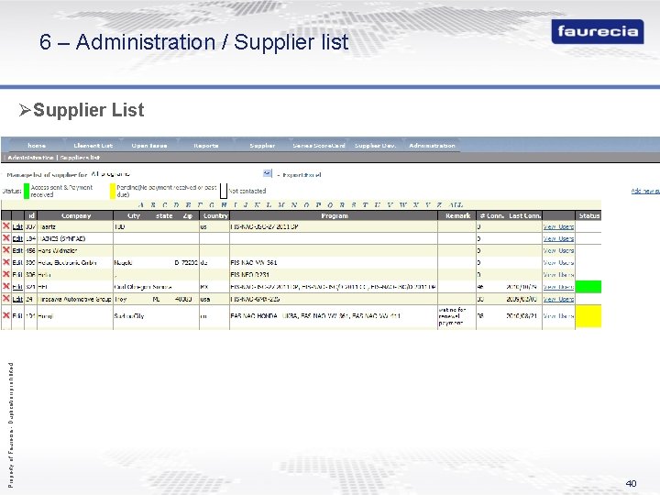View Users for the yellow-status supplier

558,315
